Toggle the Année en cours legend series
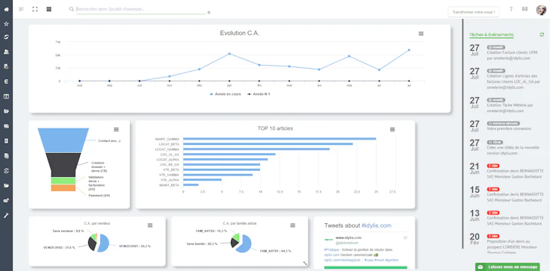The width and height of the screenshot is (550, 271). point(225,94)
